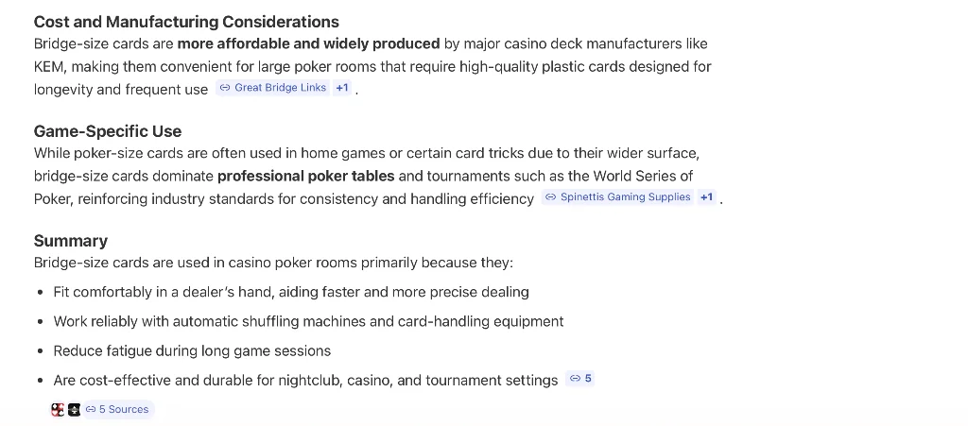Click bold text 'more affordable and widely produced'
Image resolution: width=968 pixels, height=426 pixels.
[309, 43]
